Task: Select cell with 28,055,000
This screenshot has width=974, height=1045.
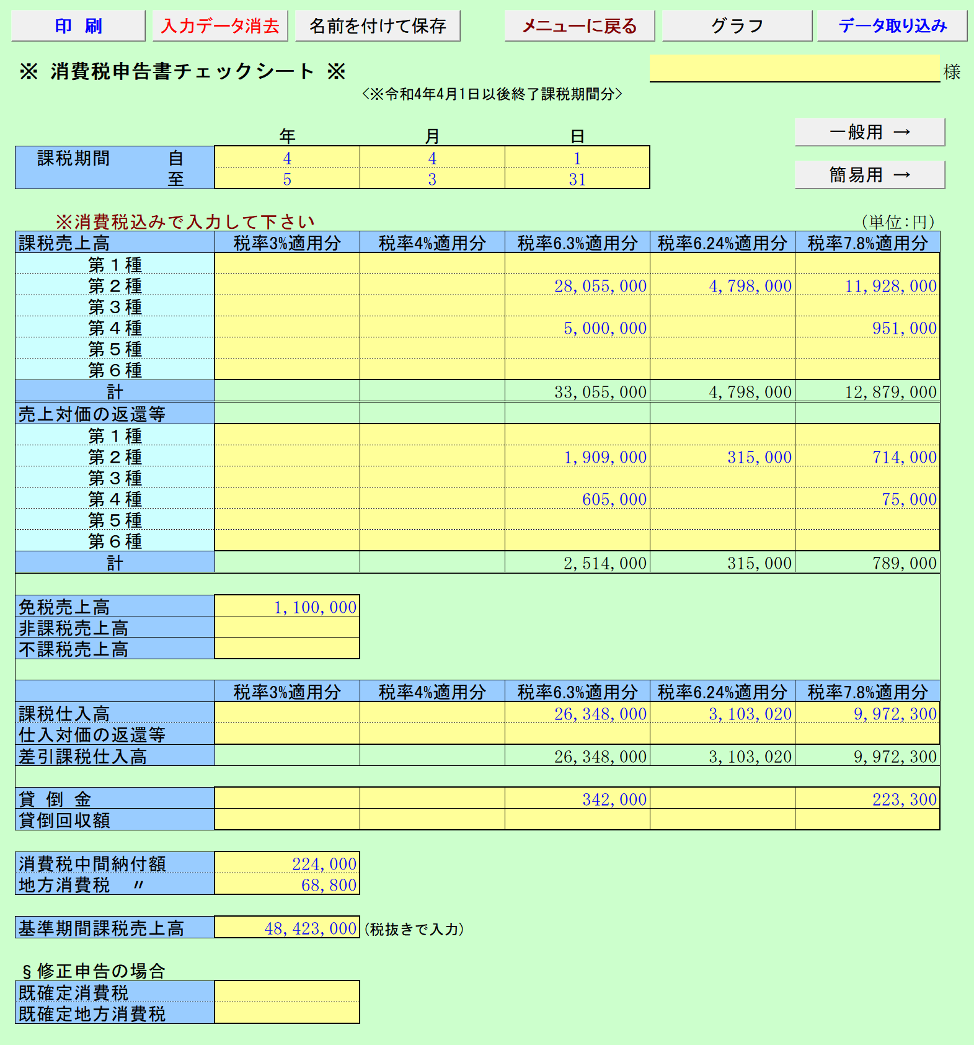Action: [577, 285]
